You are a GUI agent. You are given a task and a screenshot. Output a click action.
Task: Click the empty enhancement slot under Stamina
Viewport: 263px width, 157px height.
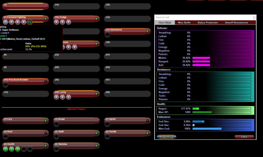tap(56, 149)
